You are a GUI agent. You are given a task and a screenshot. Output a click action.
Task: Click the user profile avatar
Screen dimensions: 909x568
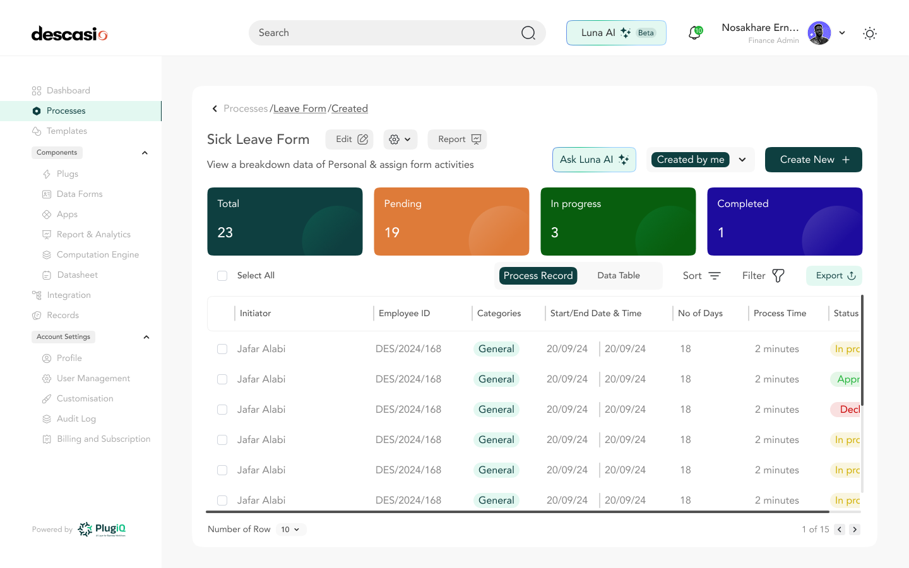pos(819,33)
